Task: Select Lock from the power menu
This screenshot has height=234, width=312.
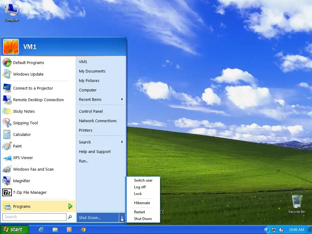Action: tap(143, 194)
